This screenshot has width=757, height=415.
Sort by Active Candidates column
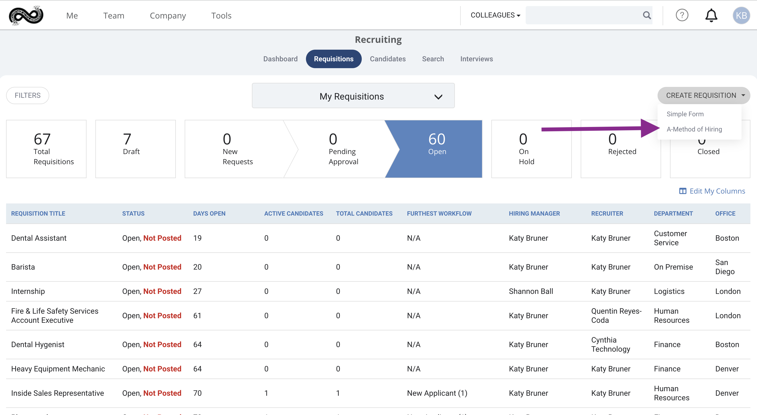tap(294, 213)
